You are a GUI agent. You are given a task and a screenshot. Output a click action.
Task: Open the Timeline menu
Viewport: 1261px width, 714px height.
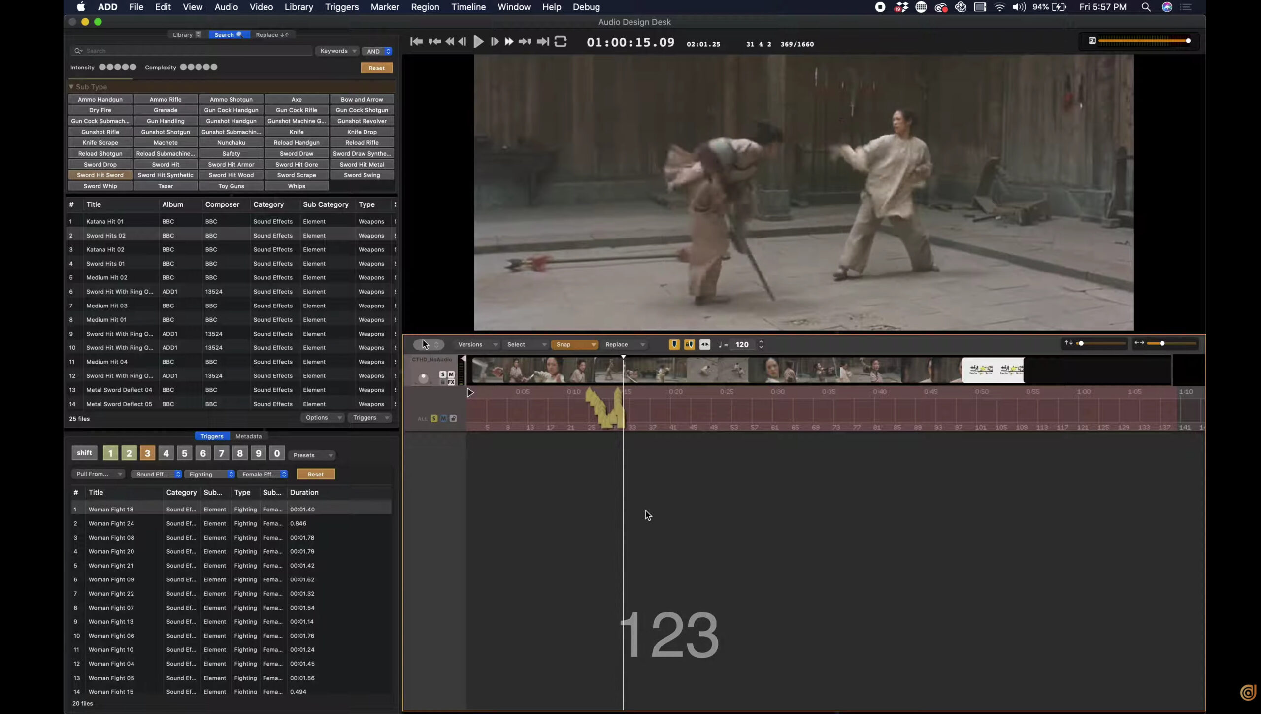[468, 7]
